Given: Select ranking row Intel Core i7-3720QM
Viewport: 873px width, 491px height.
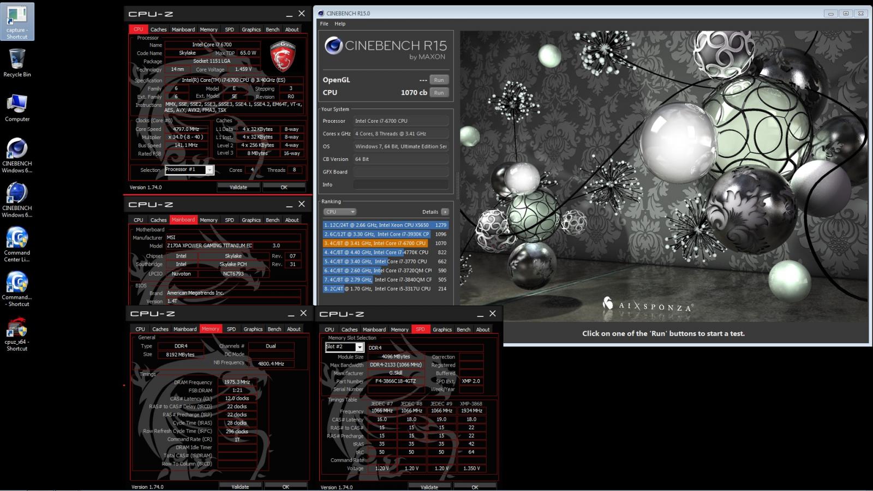Looking at the screenshot, I should point(385,271).
